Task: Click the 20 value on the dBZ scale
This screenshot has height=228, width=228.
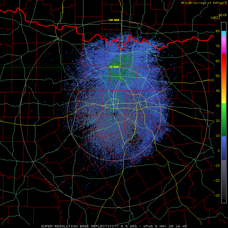Action: point(217,121)
